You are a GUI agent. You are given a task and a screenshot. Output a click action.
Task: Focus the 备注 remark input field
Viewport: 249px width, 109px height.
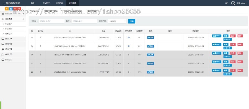(84, 21)
